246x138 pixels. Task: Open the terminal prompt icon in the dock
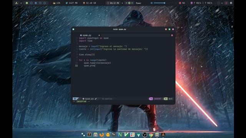(114, 135)
